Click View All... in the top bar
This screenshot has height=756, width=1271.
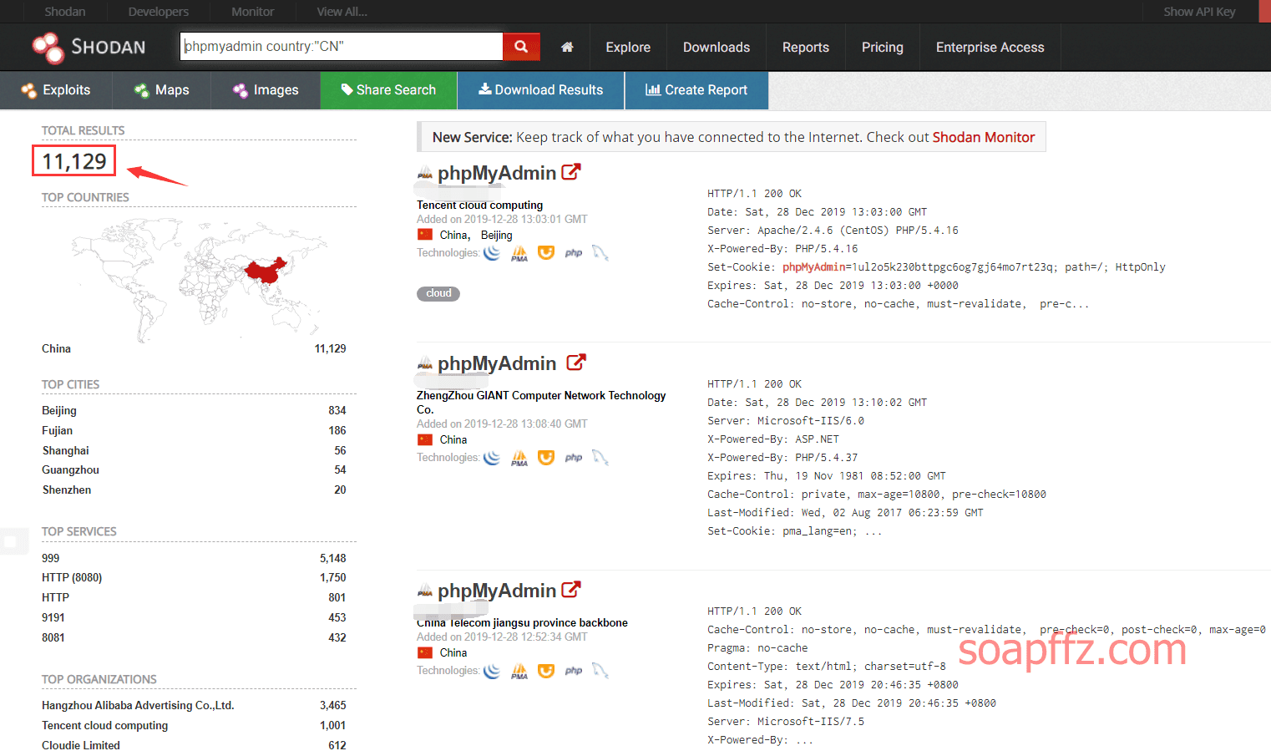[x=342, y=12]
